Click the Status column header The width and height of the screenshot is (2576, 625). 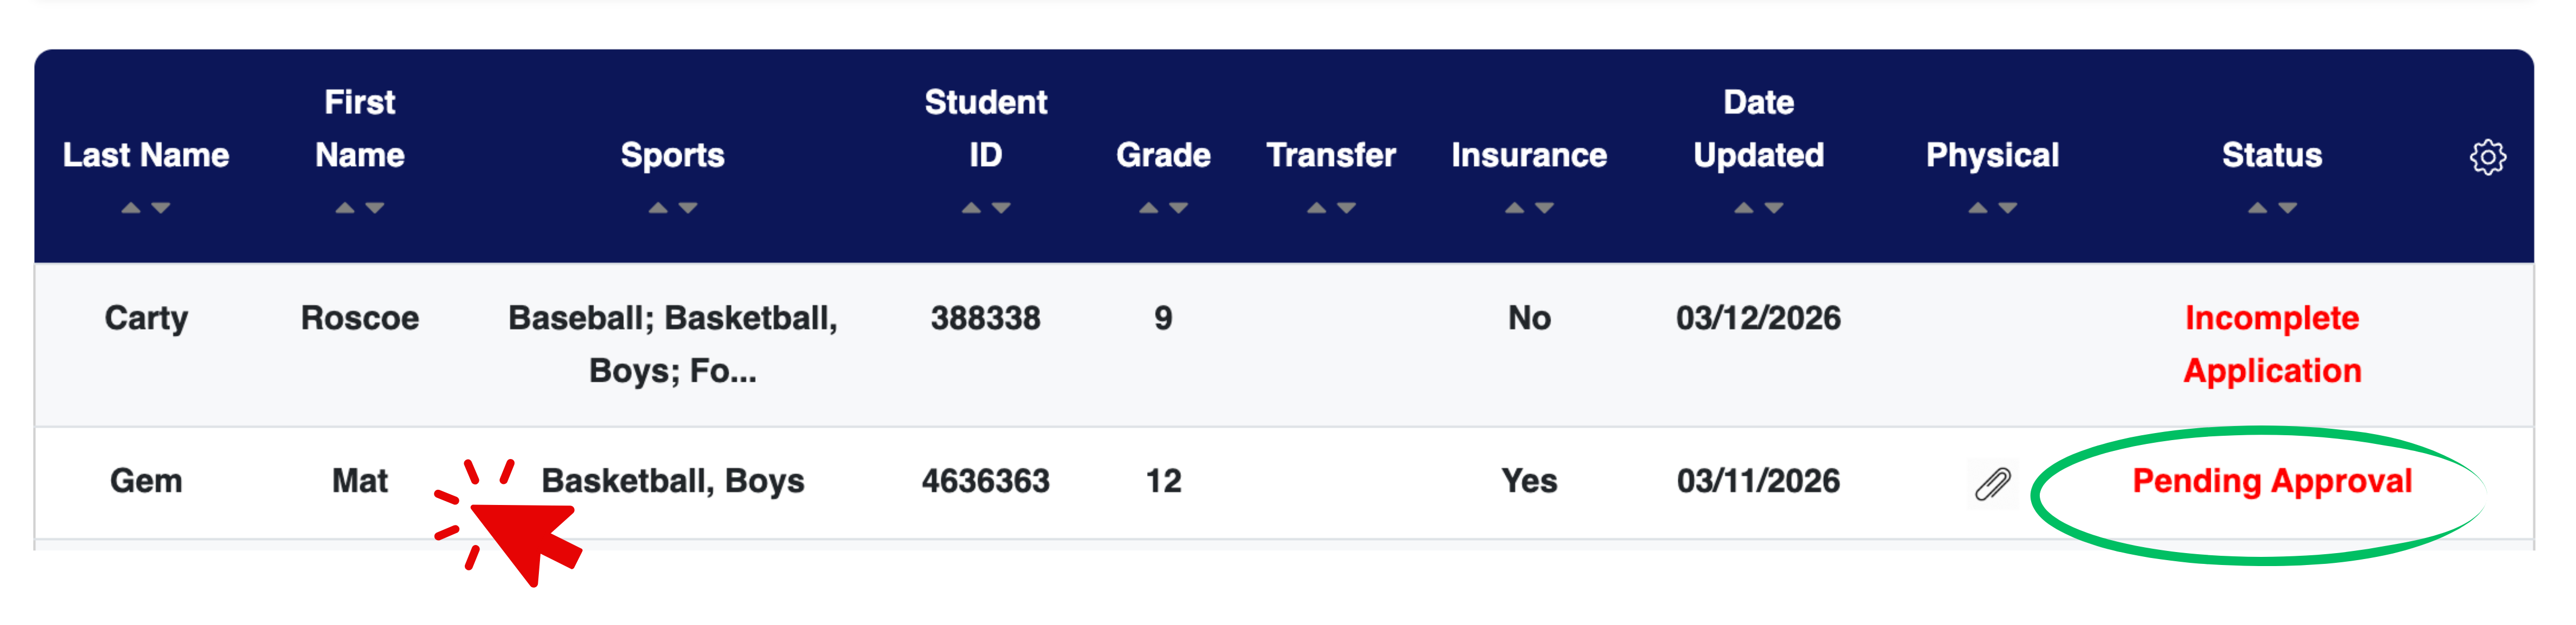point(2272,155)
